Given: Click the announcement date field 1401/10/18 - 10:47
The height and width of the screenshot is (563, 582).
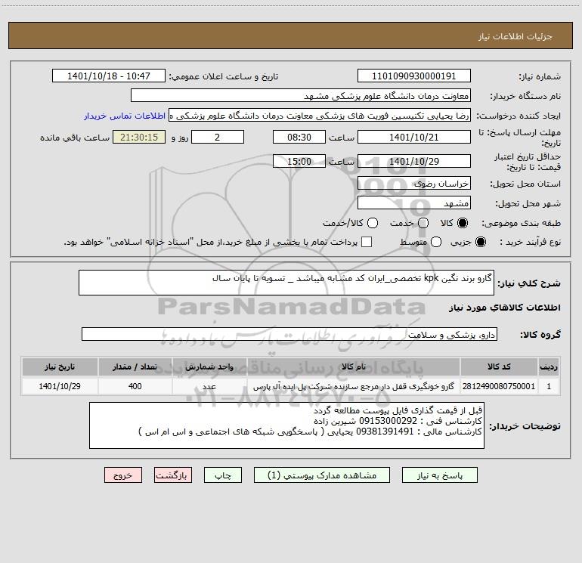Looking at the screenshot, I should click(x=108, y=76).
